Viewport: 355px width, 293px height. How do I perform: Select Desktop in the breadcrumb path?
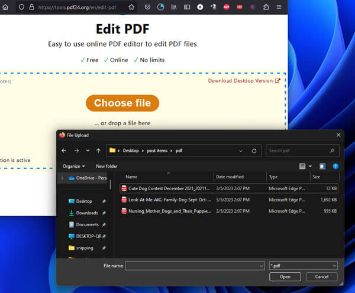[x=131, y=151]
